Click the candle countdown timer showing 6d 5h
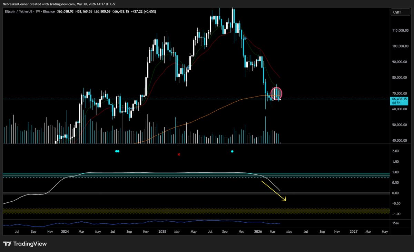This screenshot has height=252, width=414. 397,102
